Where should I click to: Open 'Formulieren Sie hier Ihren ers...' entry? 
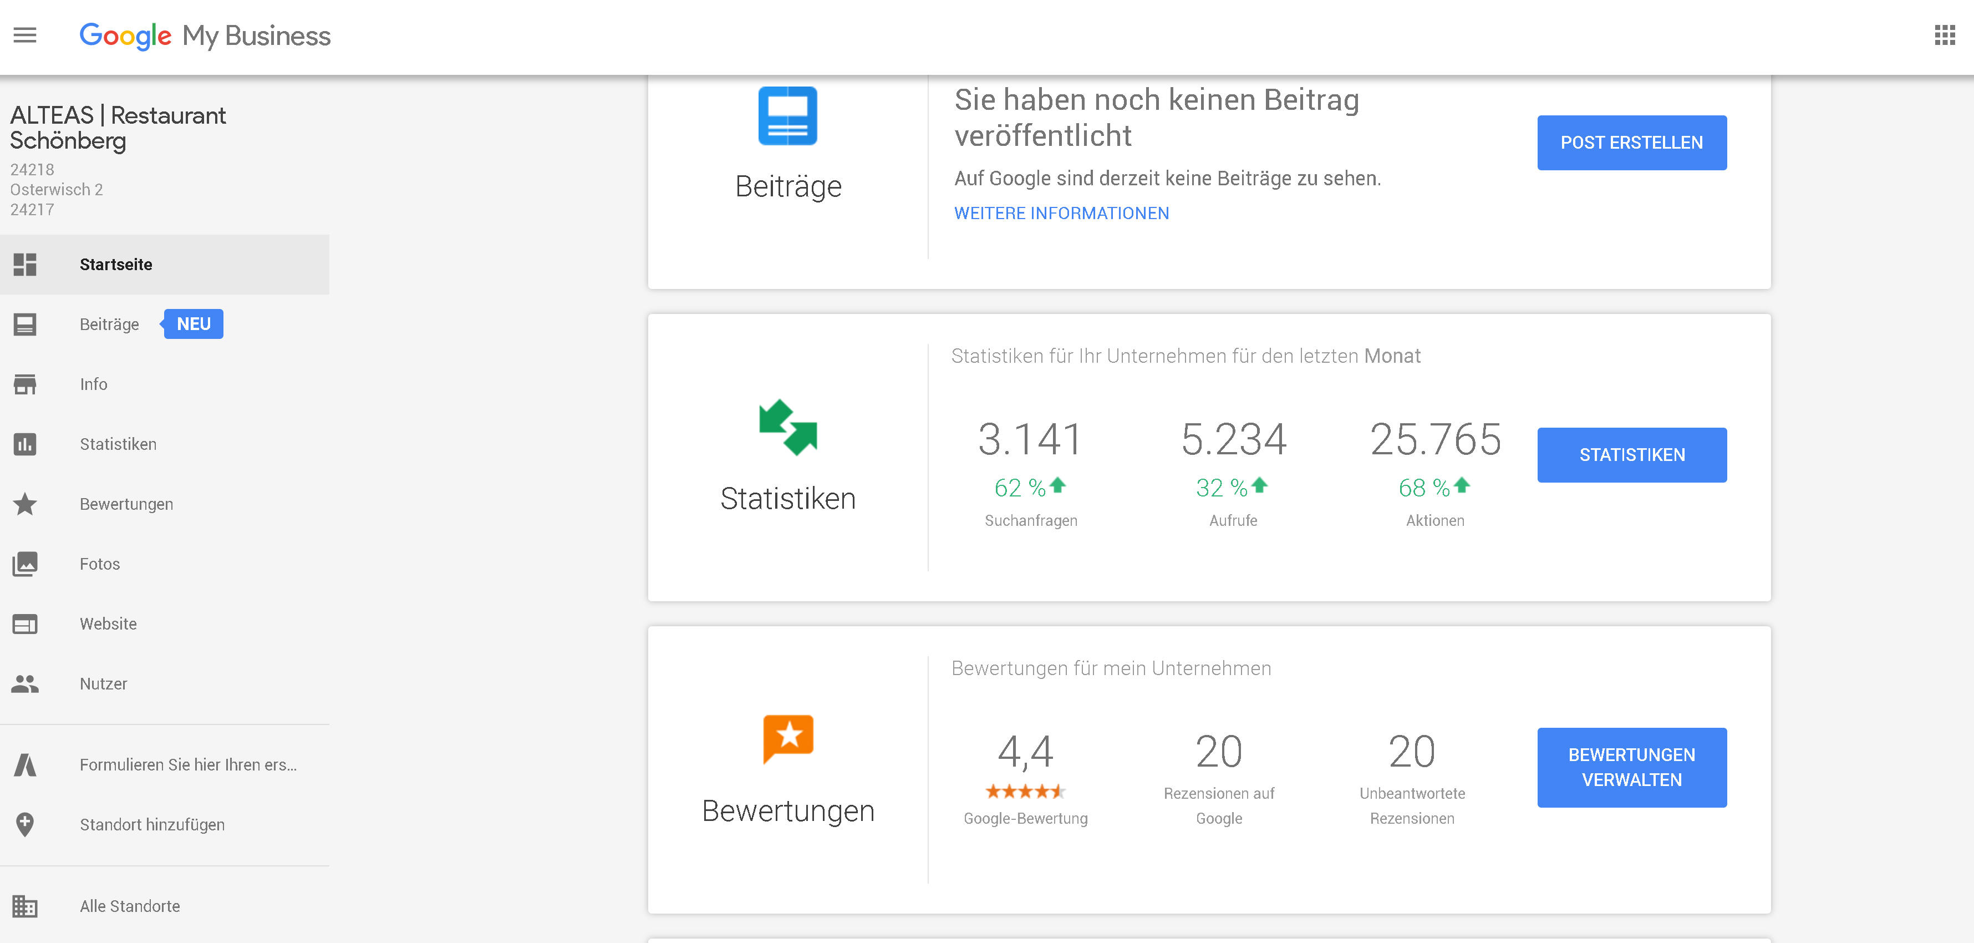(x=165, y=764)
